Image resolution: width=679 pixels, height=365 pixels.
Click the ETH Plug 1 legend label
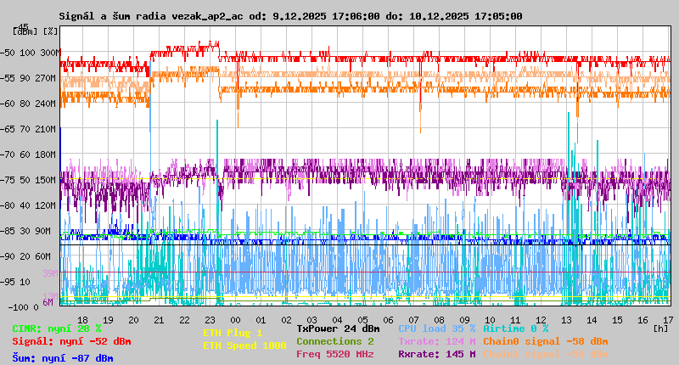(233, 333)
